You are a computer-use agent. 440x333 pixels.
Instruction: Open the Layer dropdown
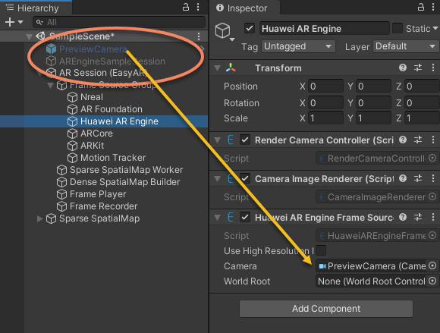[406, 46]
